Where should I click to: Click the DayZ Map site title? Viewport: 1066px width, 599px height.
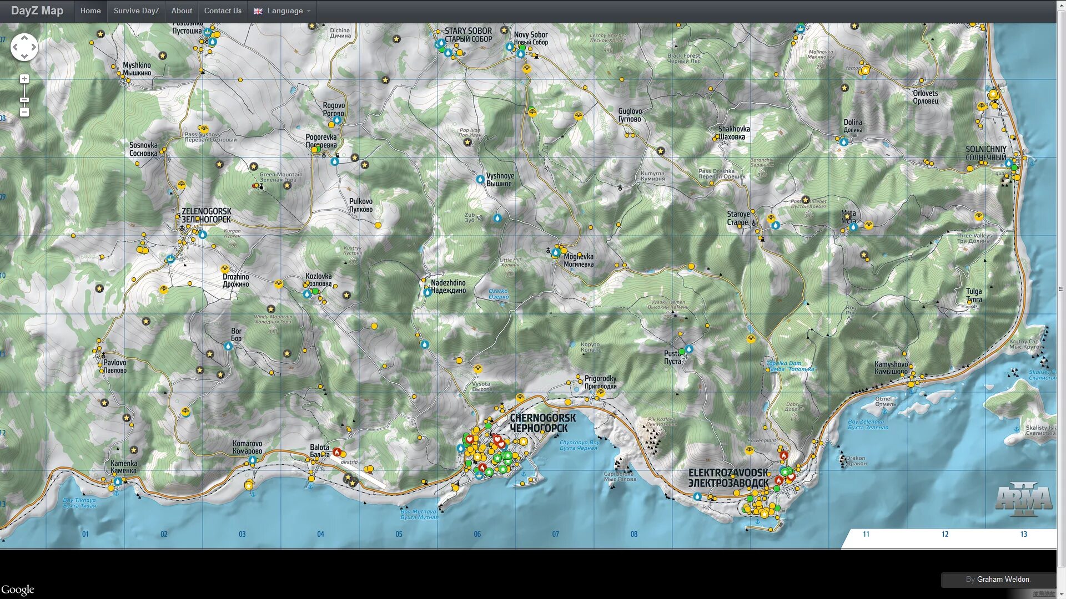(37, 11)
